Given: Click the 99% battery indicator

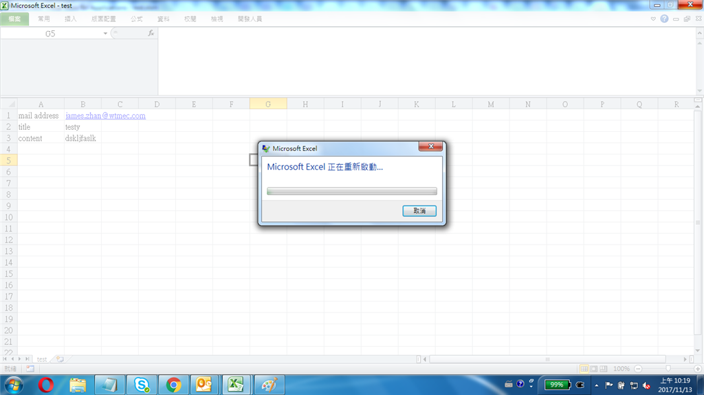Looking at the screenshot, I should [557, 385].
